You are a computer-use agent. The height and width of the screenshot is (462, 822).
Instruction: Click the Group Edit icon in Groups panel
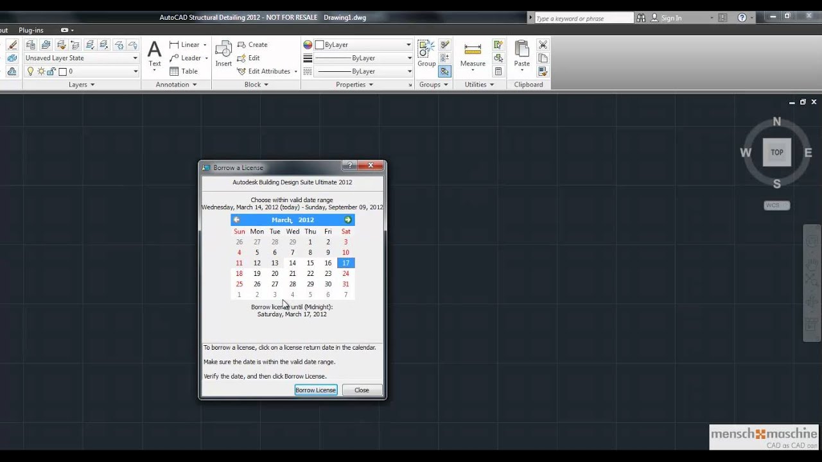click(x=444, y=58)
